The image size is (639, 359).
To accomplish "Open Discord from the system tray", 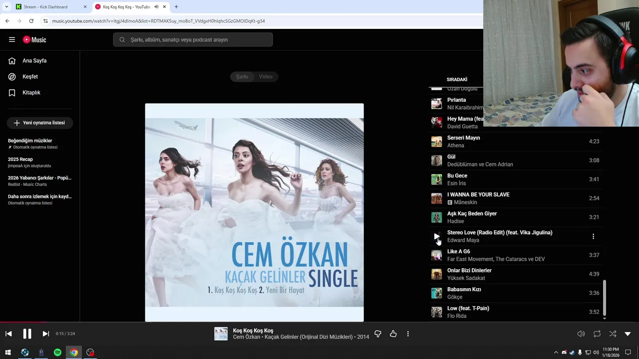I will pyautogui.click(x=564, y=353).
